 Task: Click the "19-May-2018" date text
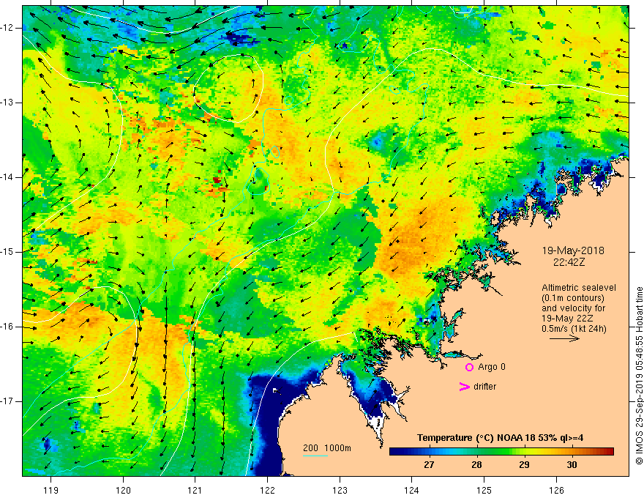coord(573,250)
